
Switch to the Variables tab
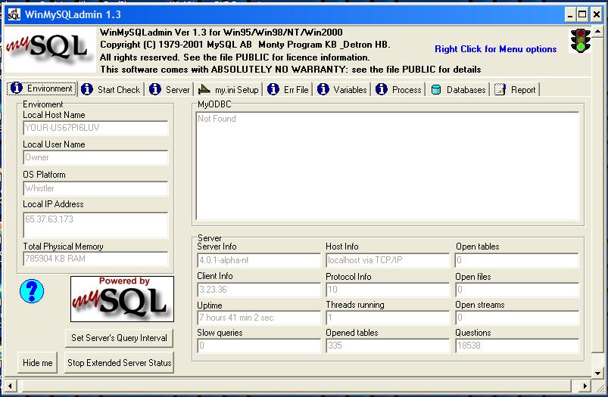point(342,89)
